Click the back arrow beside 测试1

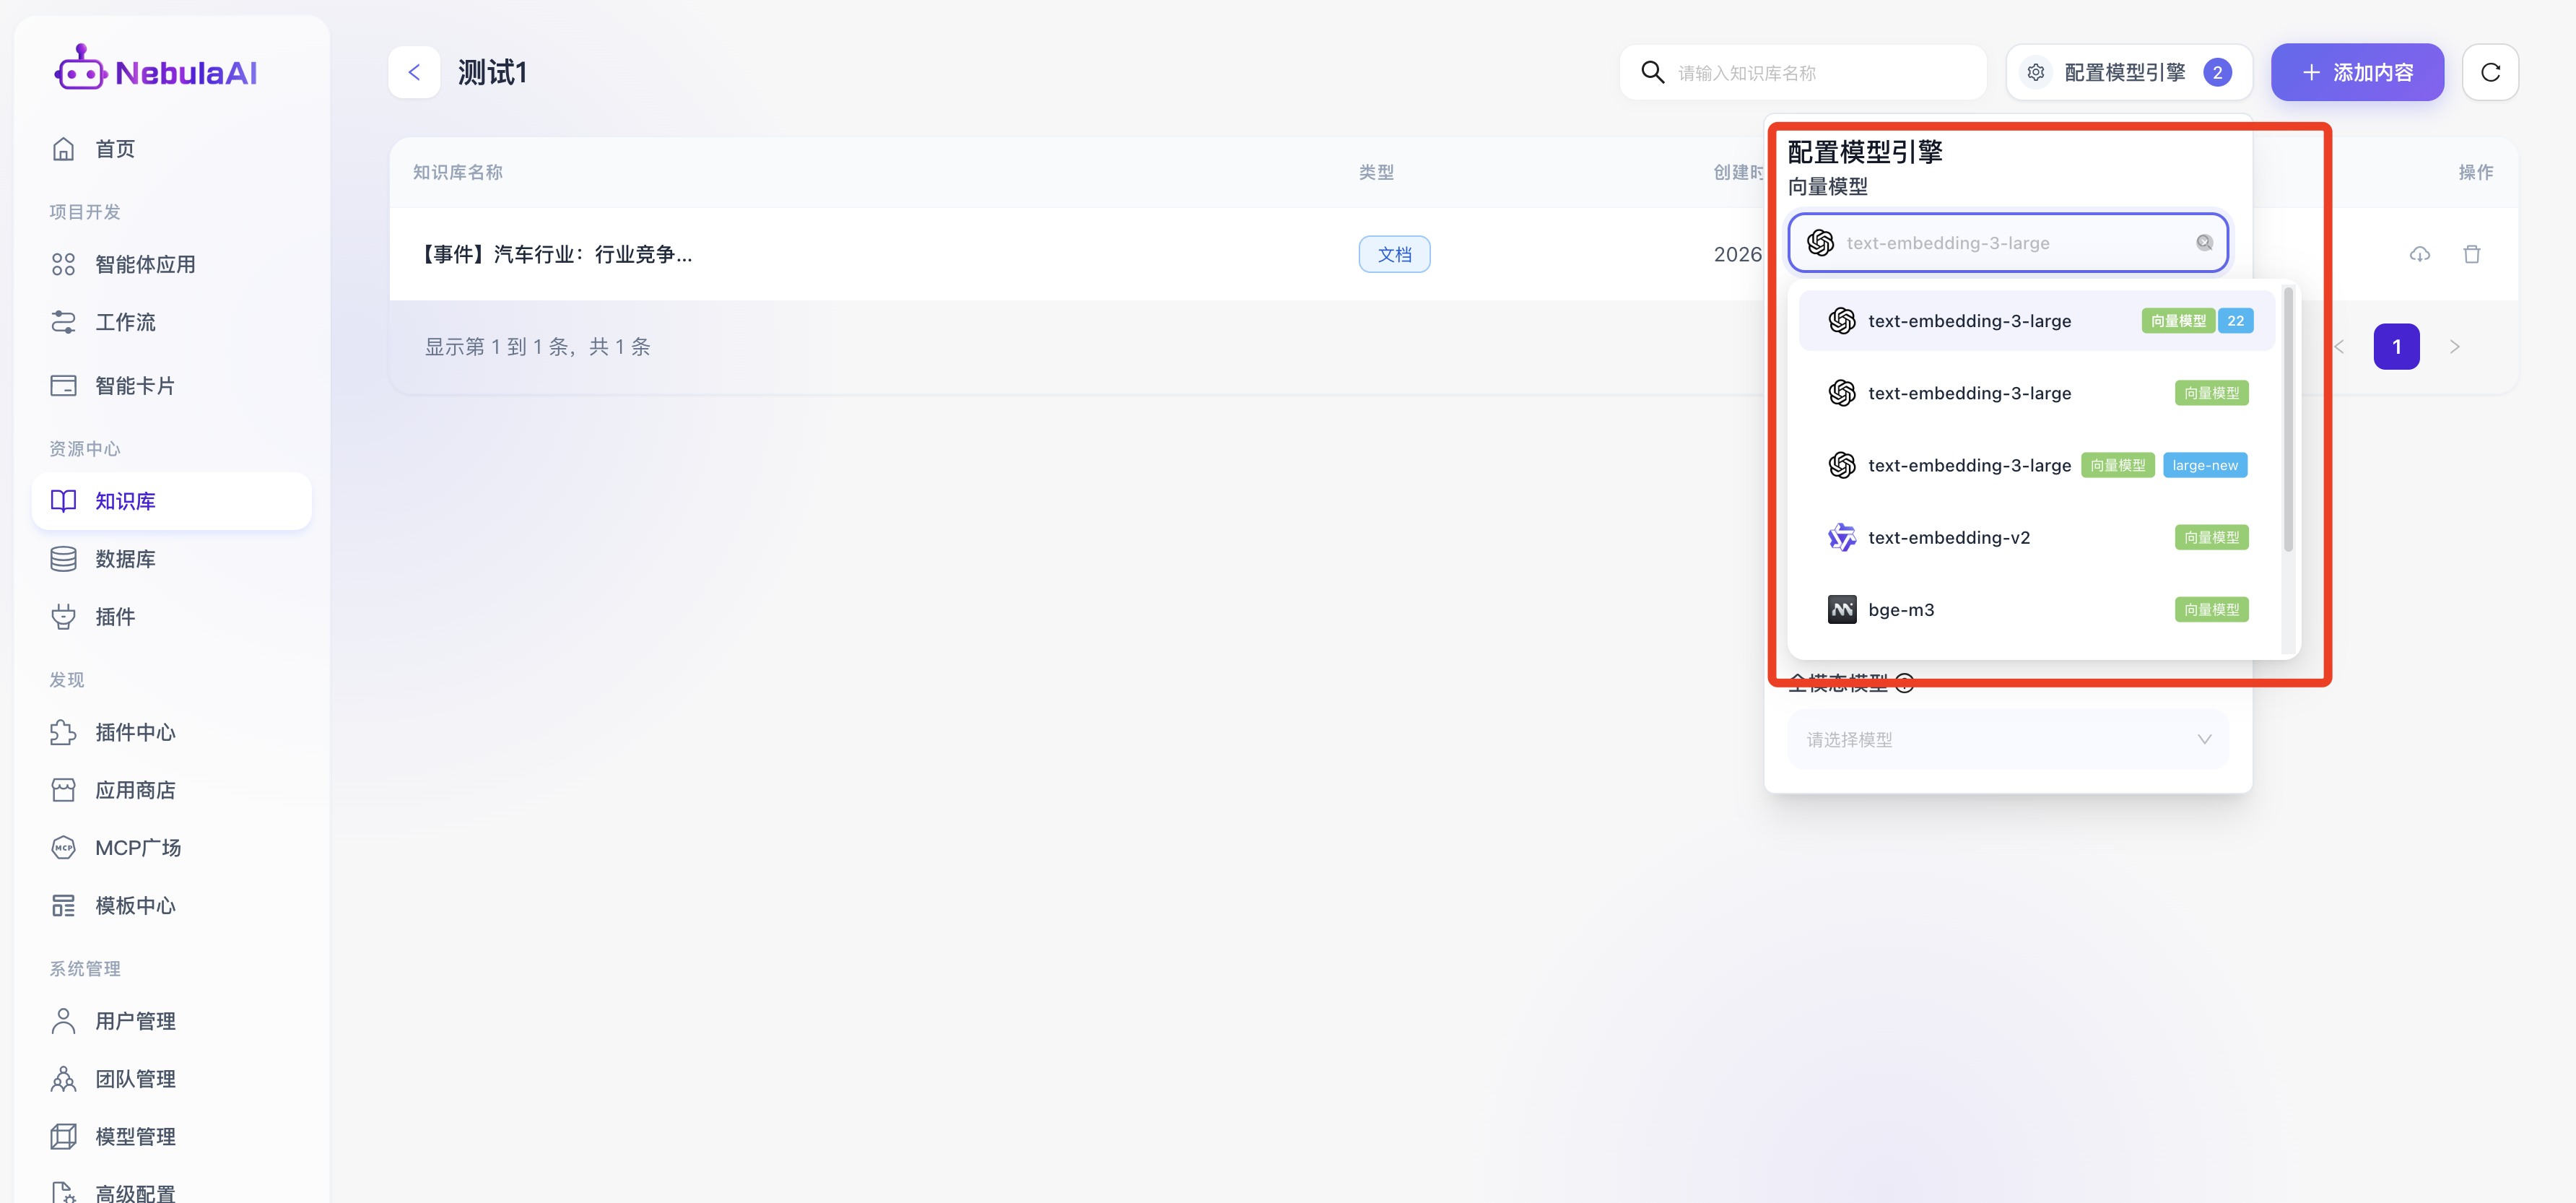click(414, 72)
